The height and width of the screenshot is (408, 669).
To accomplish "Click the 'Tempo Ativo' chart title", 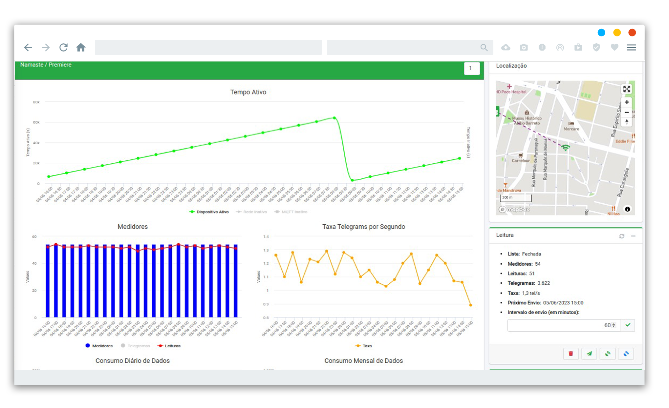I will (248, 92).
